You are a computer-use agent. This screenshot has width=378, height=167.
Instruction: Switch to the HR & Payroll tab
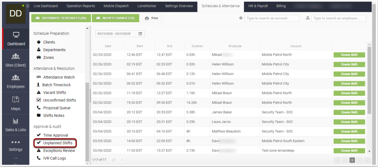(x=258, y=6)
